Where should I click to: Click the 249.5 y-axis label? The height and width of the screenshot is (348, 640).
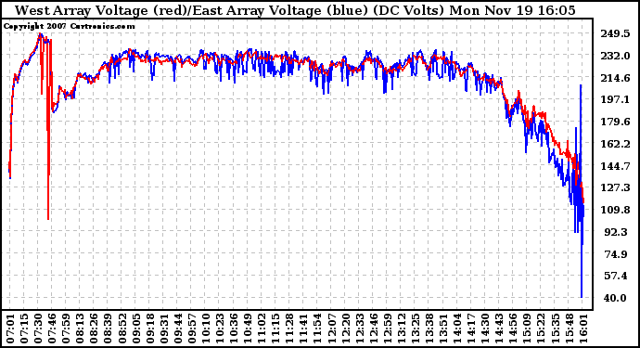point(615,33)
